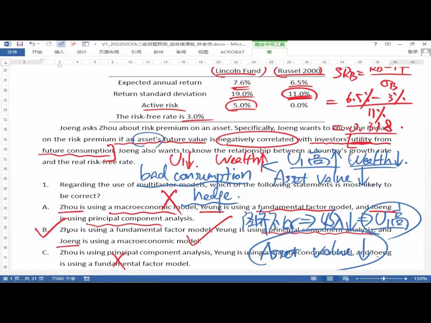The image size is (431, 323).
Task: Open the ACROBAT ribbon tab
Action: 232,52
